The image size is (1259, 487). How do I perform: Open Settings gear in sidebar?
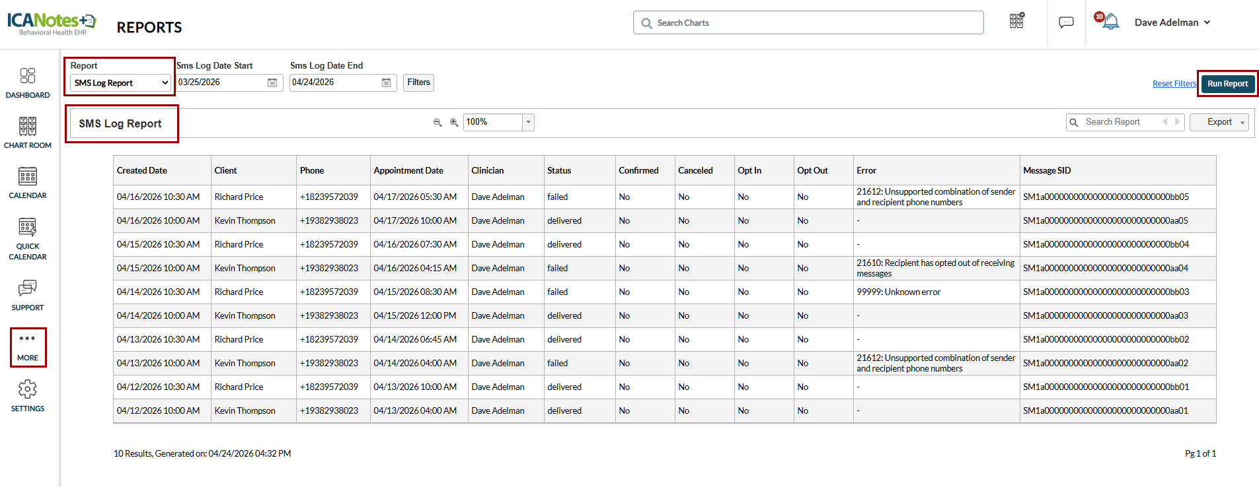[28, 396]
